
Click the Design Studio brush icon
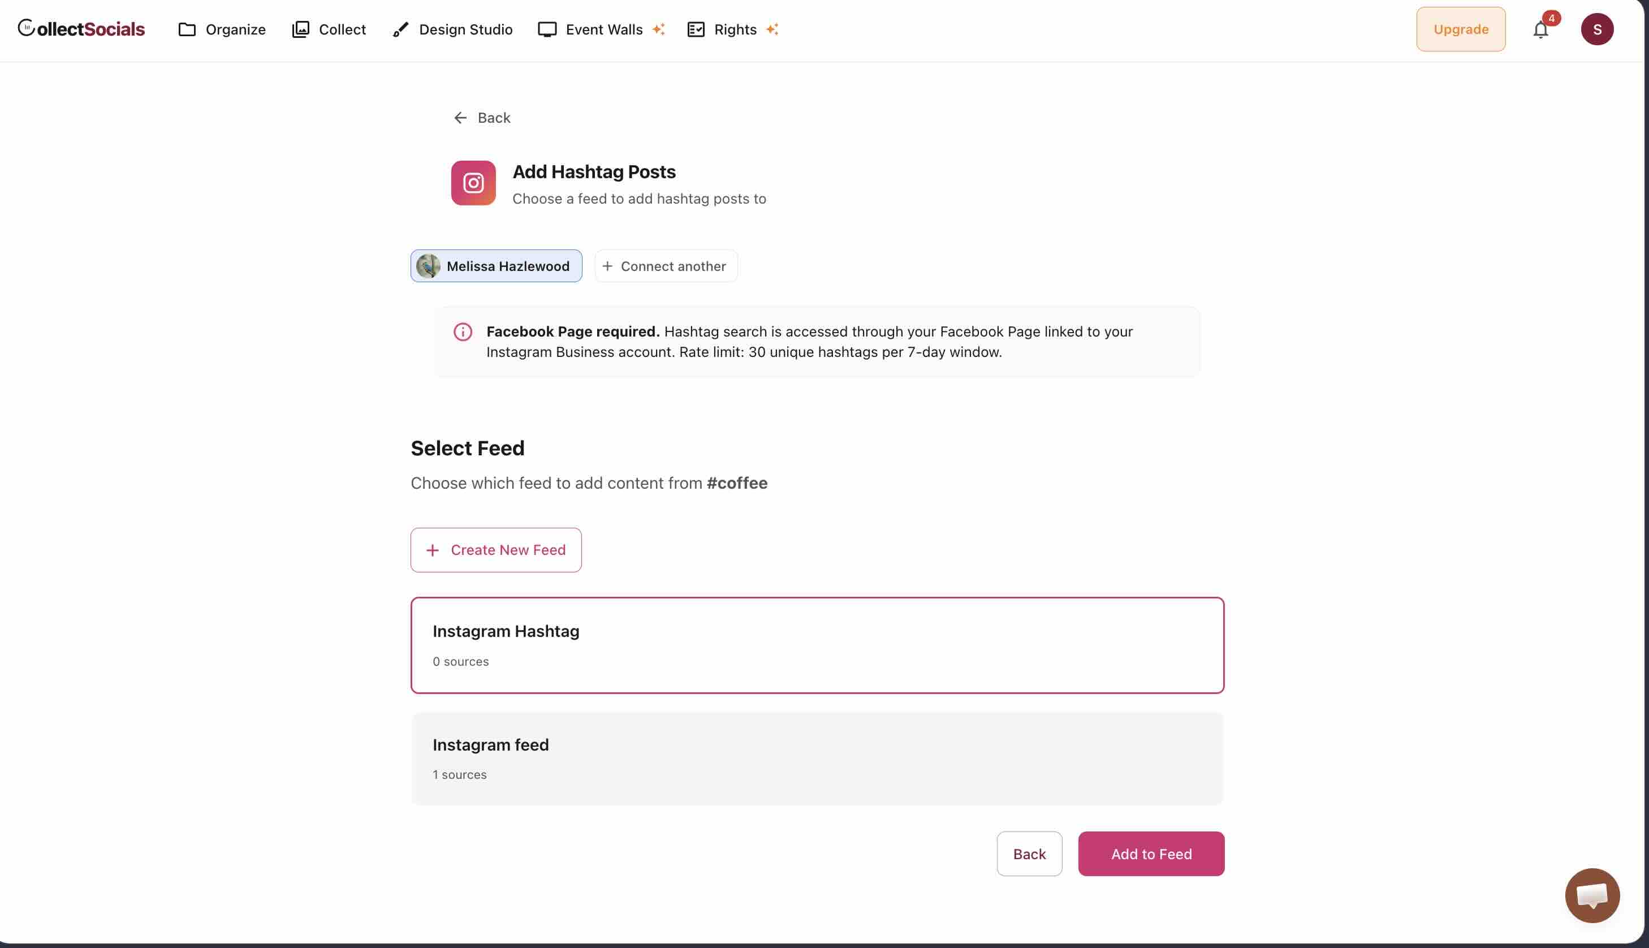(400, 29)
